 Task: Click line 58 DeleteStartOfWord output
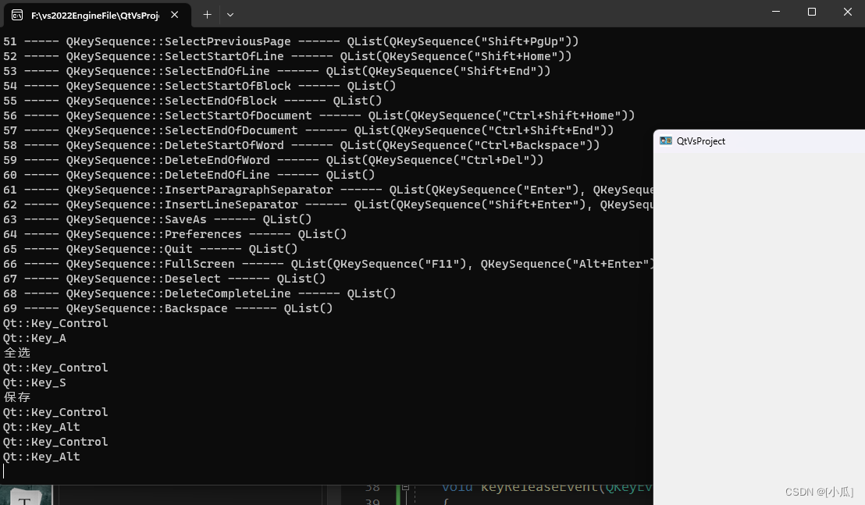pyautogui.click(x=301, y=145)
